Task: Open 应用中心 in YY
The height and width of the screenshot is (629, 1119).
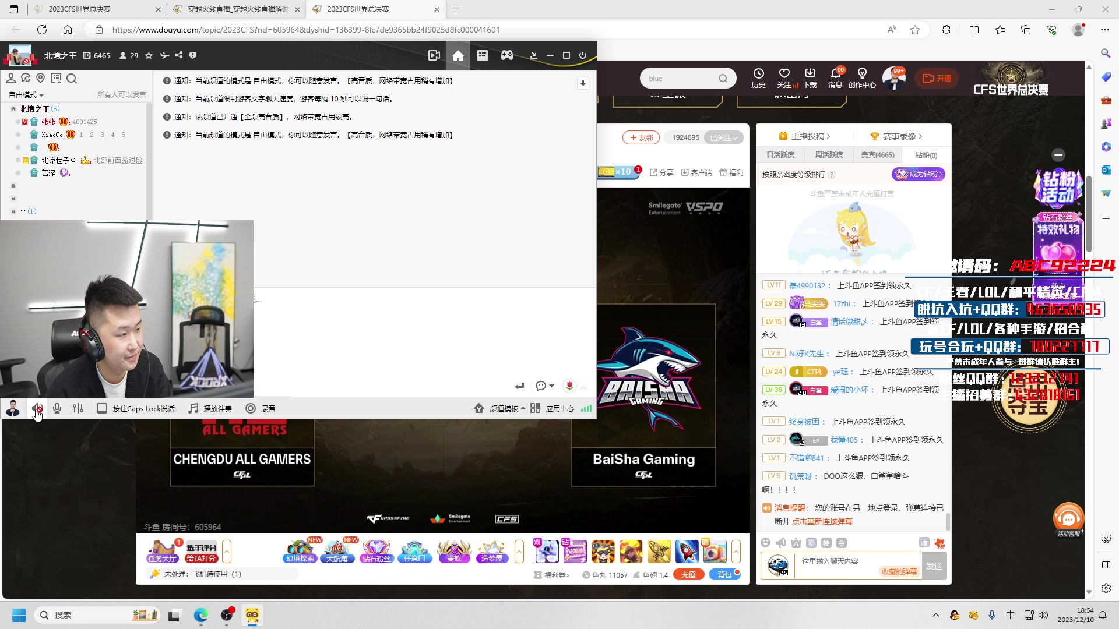Action: [x=553, y=408]
